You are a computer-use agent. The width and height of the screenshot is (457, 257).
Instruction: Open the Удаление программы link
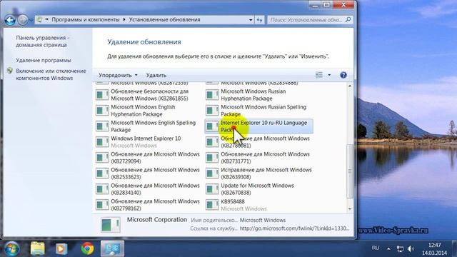[44, 60]
